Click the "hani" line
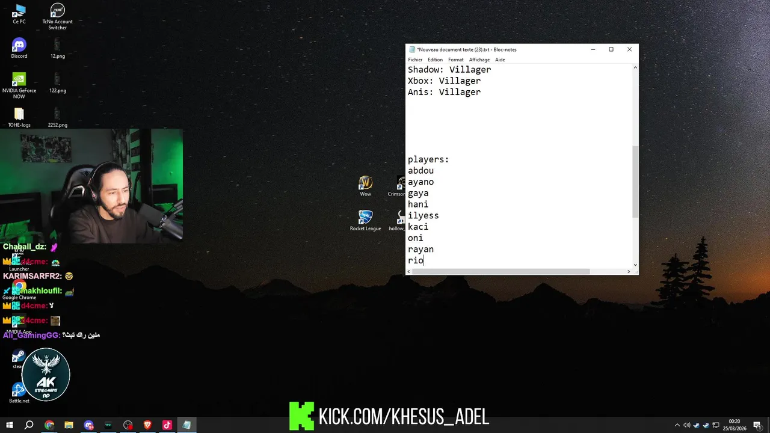 (x=418, y=204)
